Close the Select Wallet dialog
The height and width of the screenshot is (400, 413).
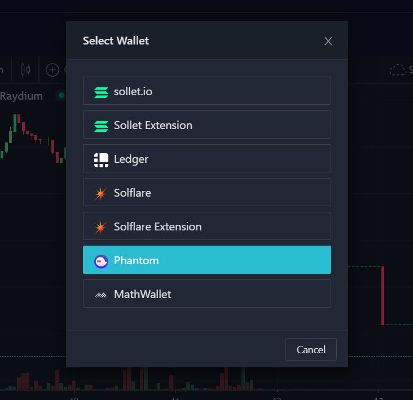[x=328, y=41]
